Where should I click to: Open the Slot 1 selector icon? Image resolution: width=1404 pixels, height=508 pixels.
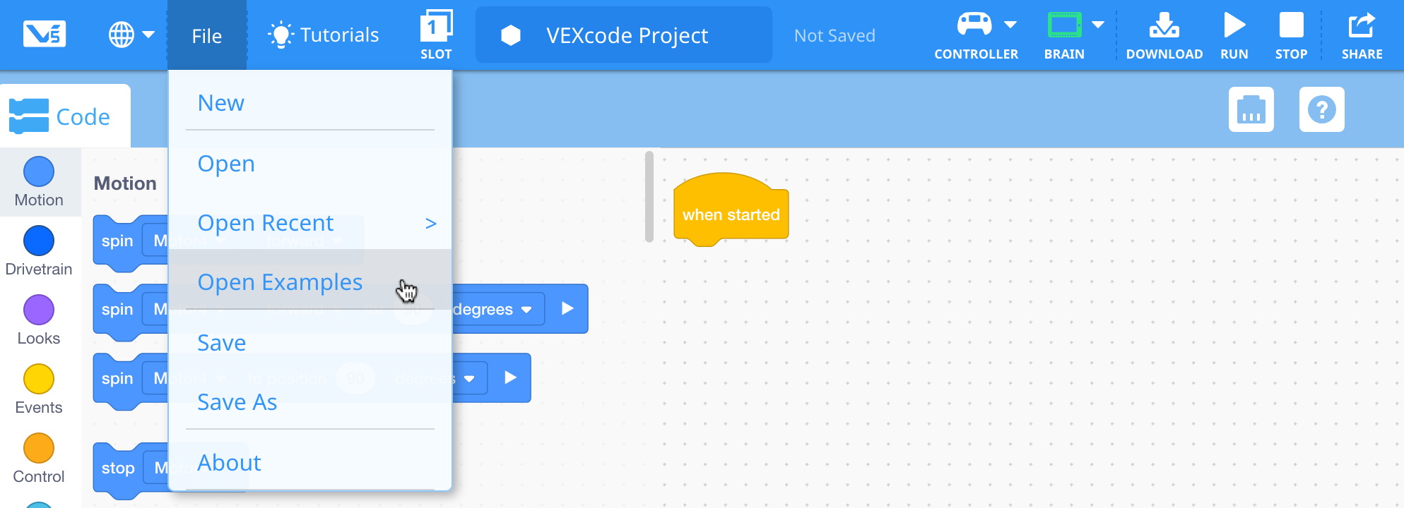click(436, 26)
